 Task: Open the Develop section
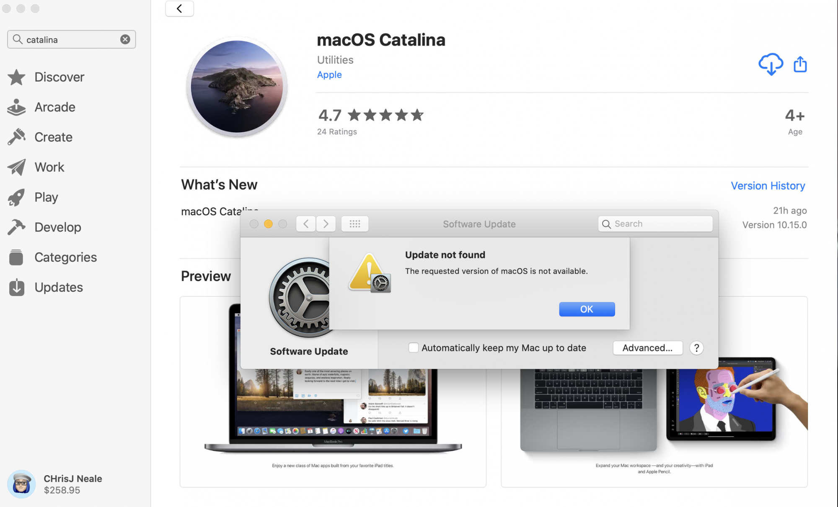(44, 227)
